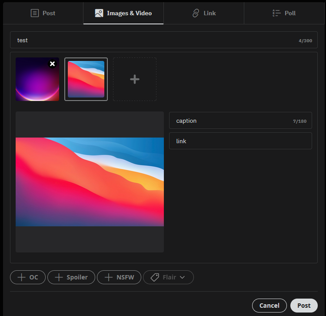This screenshot has width=326, height=316.
Task: Click the link input field
Action: pyautogui.click(x=240, y=141)
